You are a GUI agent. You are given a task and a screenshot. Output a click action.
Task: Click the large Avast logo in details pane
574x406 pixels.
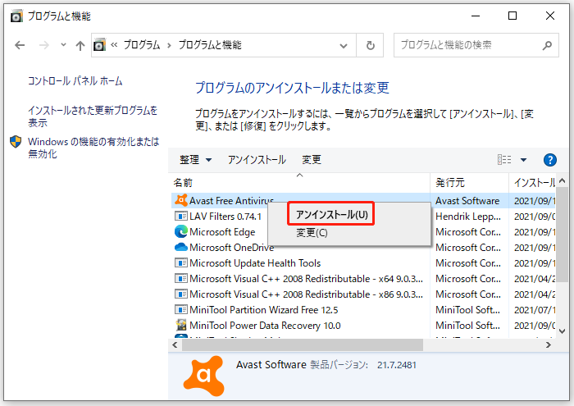(x=204, y=376)
